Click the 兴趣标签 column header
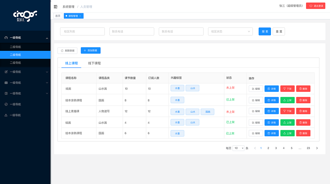Screen dimensions: 330x184 (x=176, y=78)
